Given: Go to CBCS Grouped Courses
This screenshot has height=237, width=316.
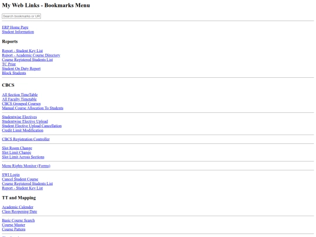Looking at the screenshot, I should (x=21, y=104).
